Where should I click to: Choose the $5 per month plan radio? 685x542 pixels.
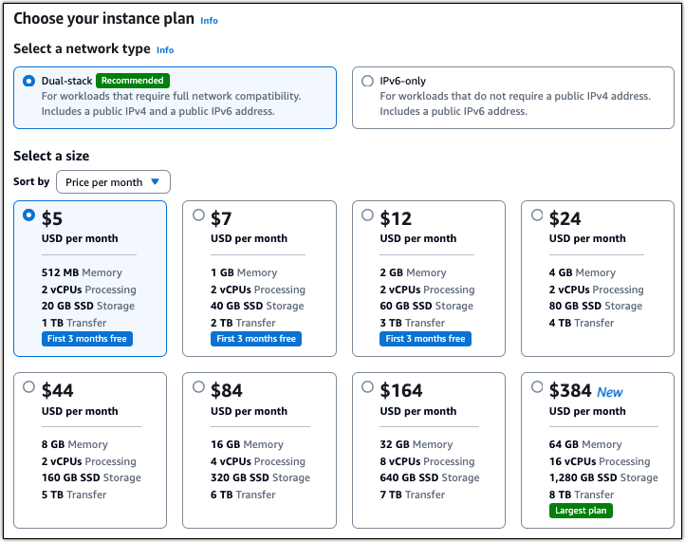point(28,215)
